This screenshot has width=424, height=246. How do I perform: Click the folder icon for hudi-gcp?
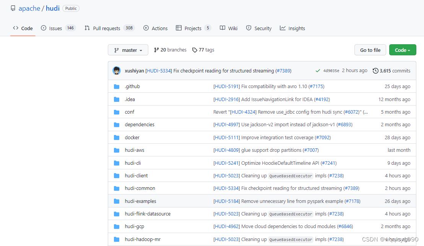117,227
